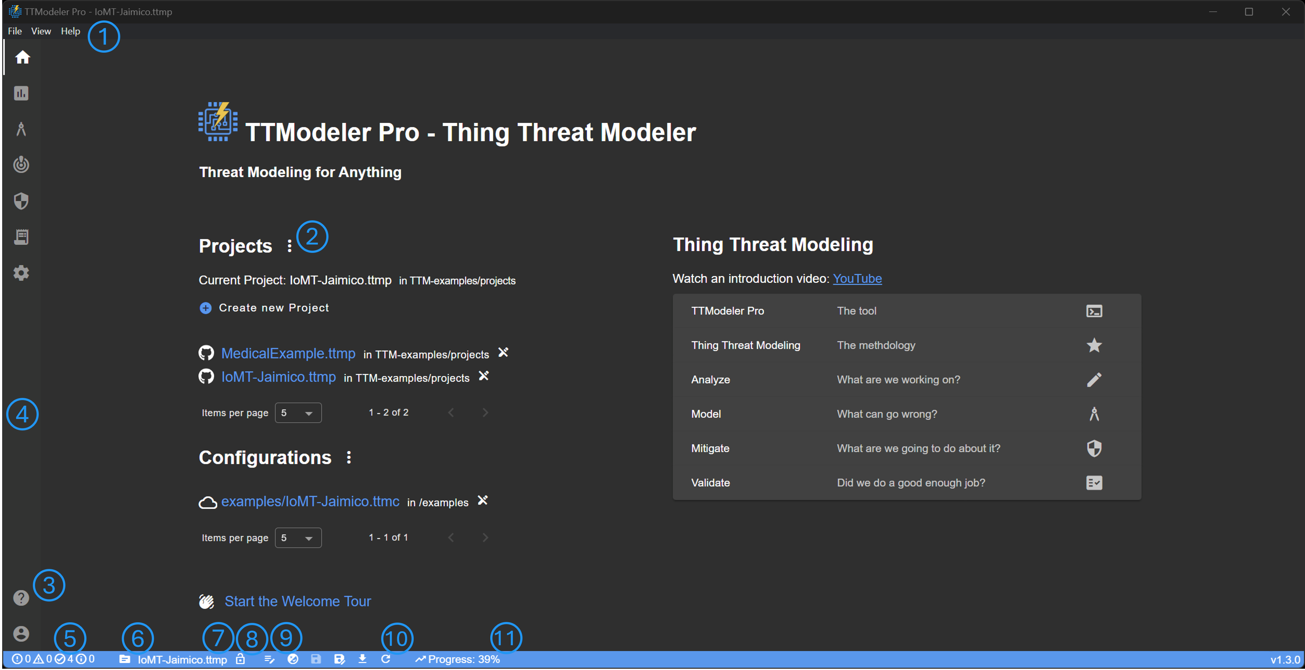1305x670 pixels.
Task: Click the reload icon in status bar
Action: coord(386,659)
